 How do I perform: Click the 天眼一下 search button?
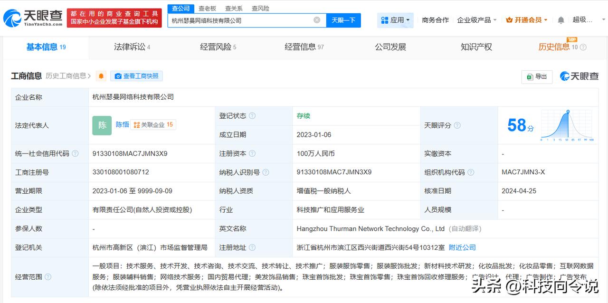(343, 20)
